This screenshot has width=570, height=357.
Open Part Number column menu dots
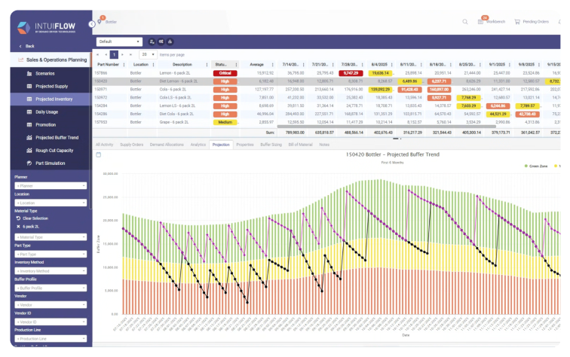[x=124, y=65]
